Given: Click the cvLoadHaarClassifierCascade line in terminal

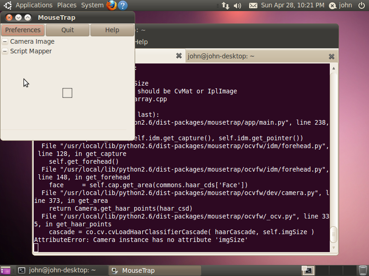Looking at the screenshot, I should pos(181,232).
